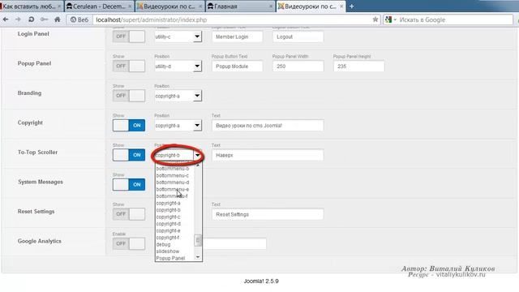Open the Google search engine selector icon
Image resolution: width=519 pixels, height=292 pixels.
[x=391, y=19]
